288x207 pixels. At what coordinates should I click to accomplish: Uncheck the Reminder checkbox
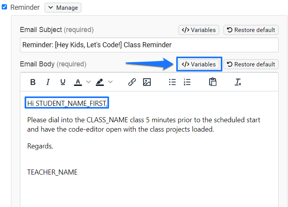click(x=5, y=7)
